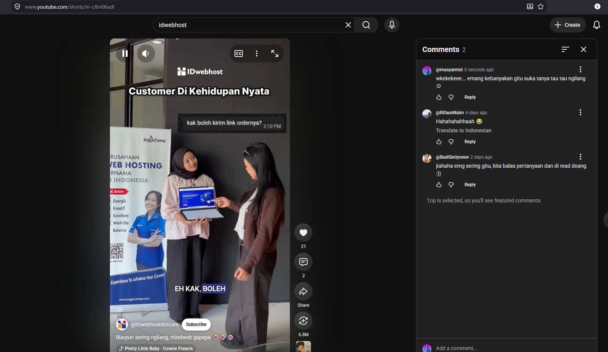The image size is (608, 352).
Task: Open Pretty Little Baby sound link
Action: pyautogui.click(x=156, y=349)
